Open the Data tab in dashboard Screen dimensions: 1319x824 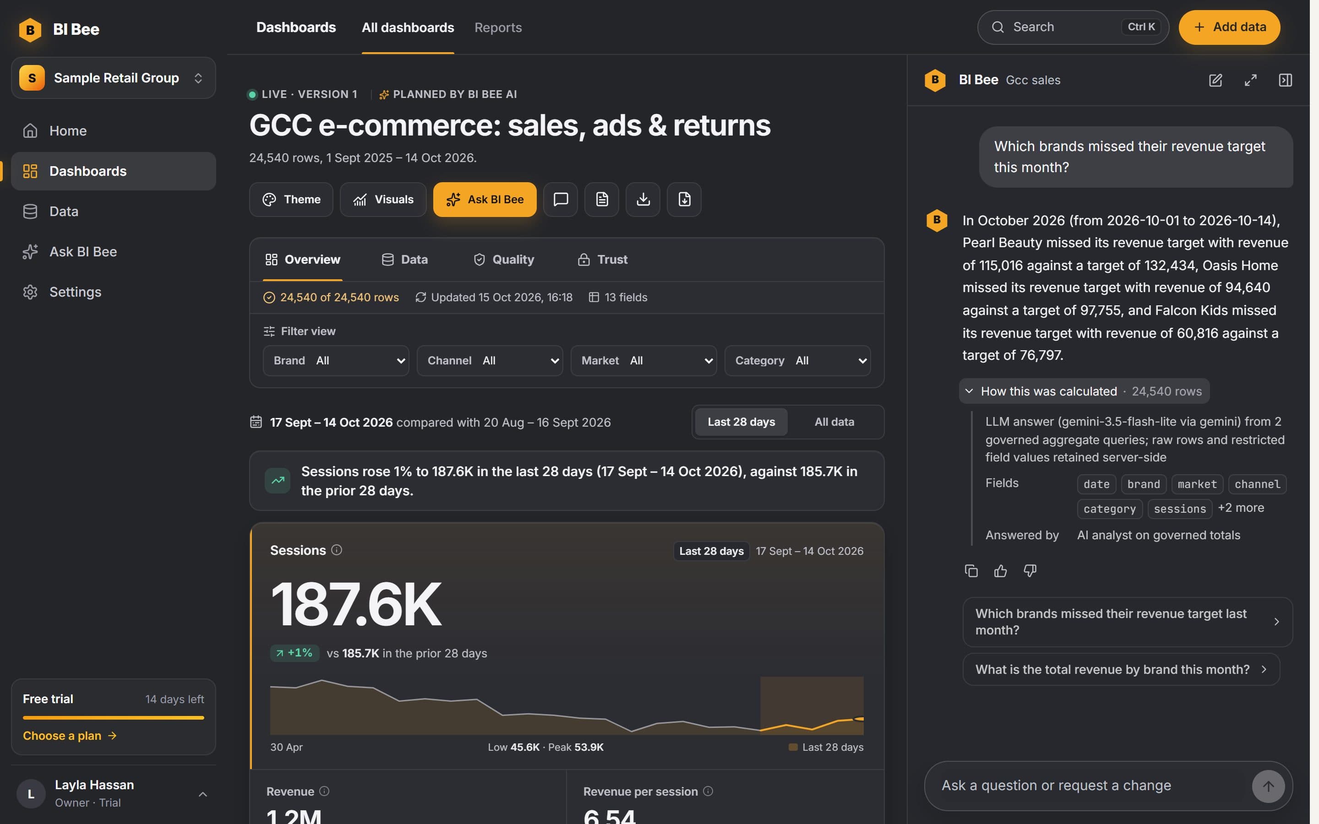point(404,260)
